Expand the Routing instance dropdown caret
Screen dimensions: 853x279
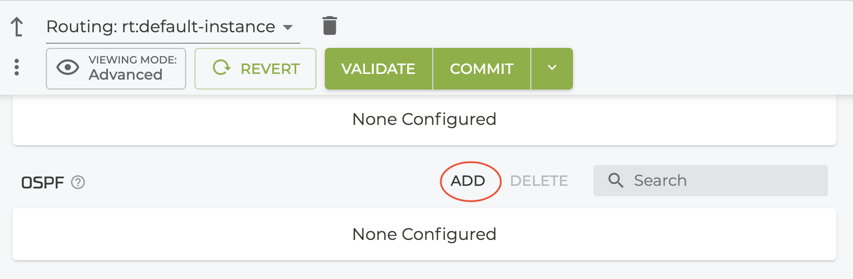(x=288, y=27)
